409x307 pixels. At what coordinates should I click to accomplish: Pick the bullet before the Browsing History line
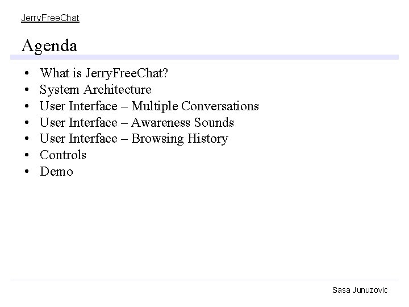[x=27, y=139]
